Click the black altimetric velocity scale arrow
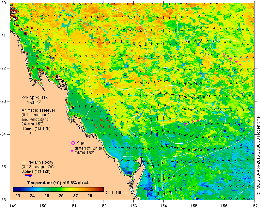 coord(28,133)
